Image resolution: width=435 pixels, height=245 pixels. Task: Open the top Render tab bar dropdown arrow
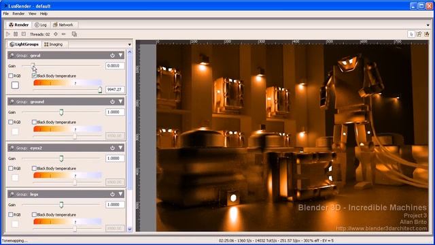428,25
